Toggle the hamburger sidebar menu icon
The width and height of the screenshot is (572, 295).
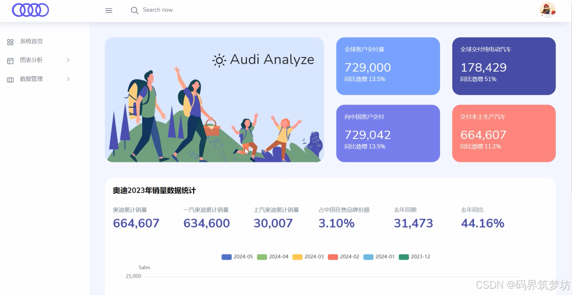tap(109, 11)
